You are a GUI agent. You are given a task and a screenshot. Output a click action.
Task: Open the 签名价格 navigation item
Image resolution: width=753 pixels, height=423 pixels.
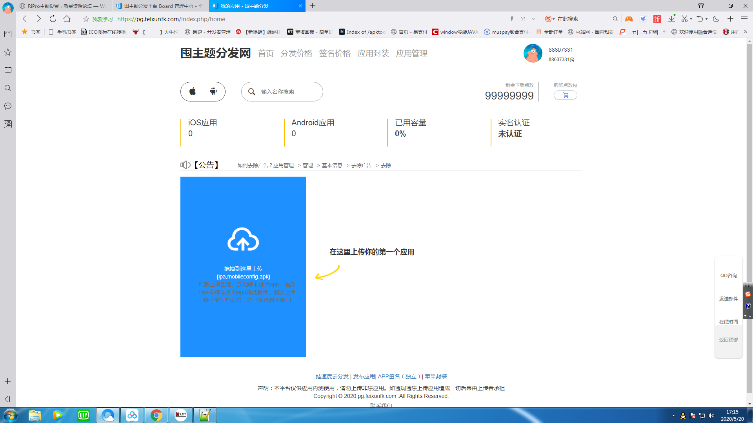pyautogui.click(x=335, y=53)
